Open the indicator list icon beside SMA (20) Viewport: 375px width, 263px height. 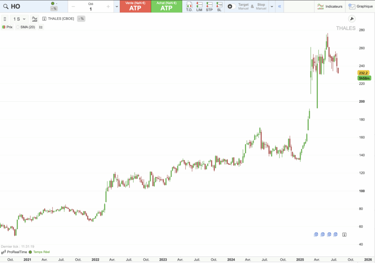(x=41, y=27)
